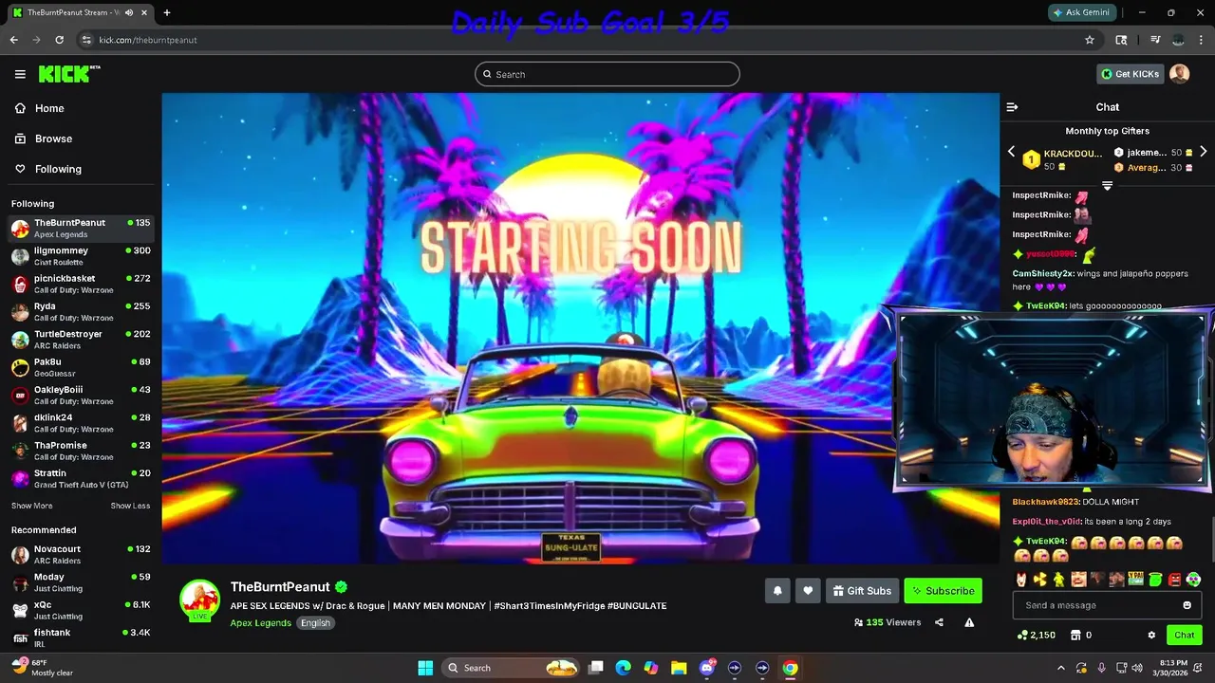Show next monthly top gifters
The image size is (1215, 683).
click(1203, 152)
